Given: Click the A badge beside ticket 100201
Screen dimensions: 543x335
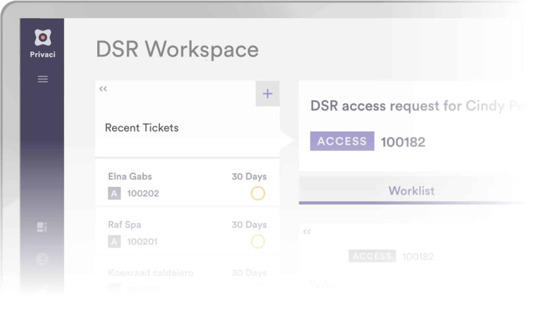Looking at the screenshot, I should [x=114, y=242].
